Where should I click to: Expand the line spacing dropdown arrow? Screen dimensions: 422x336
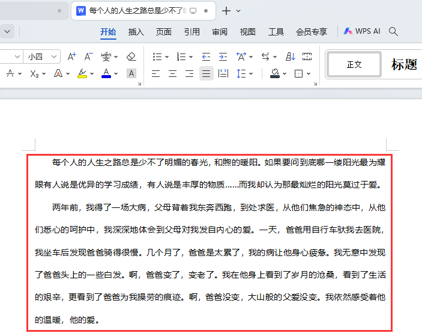click(251, 73)
